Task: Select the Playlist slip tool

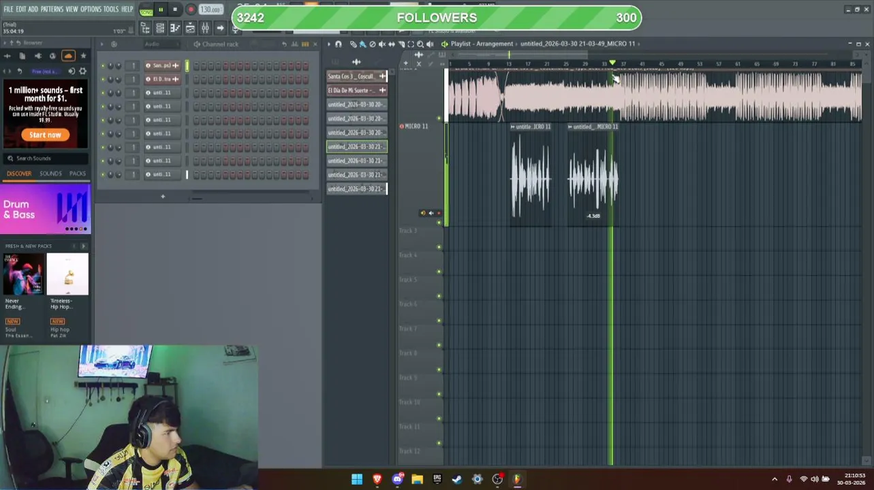Action: point(391,44)
